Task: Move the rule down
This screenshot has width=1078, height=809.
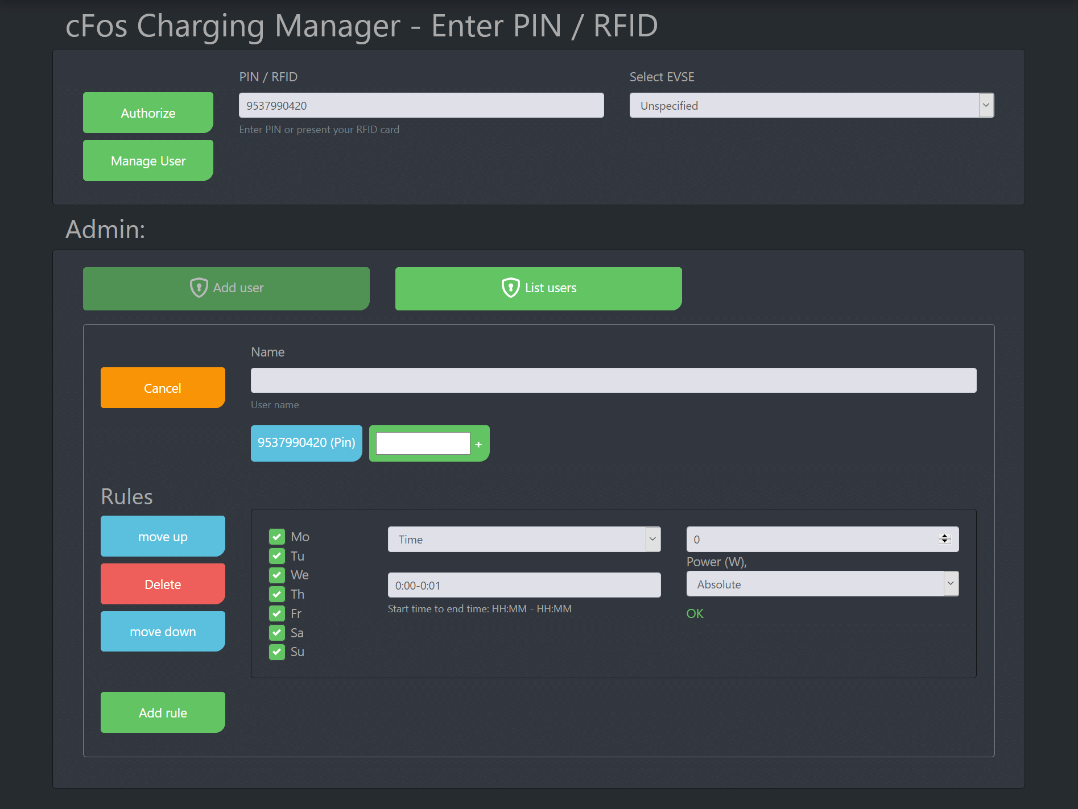Action: pyautogui.click(x=162, y=631)
